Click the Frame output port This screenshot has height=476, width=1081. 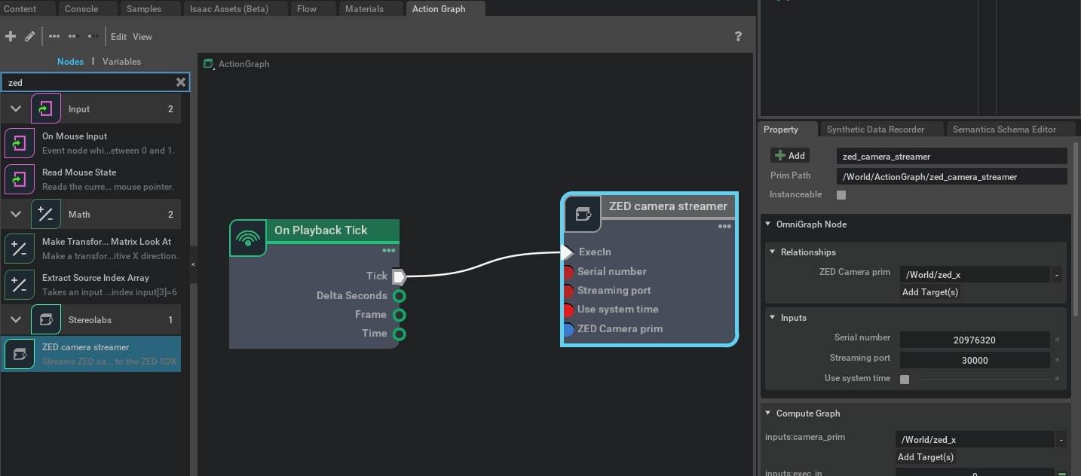point(400,314)
